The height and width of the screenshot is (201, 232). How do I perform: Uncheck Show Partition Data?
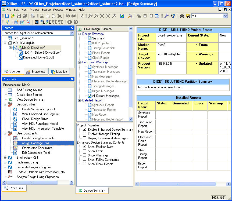84,146
